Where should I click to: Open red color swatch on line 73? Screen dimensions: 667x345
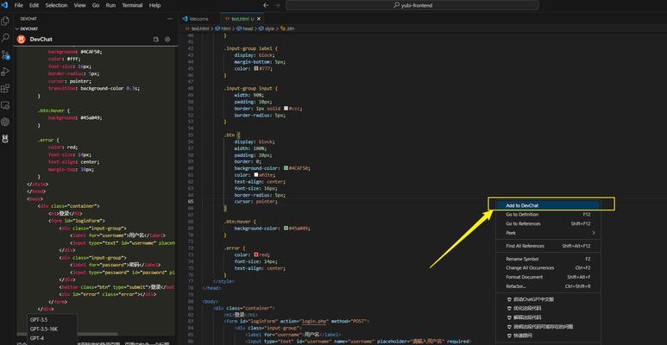[x=256, y=254]
